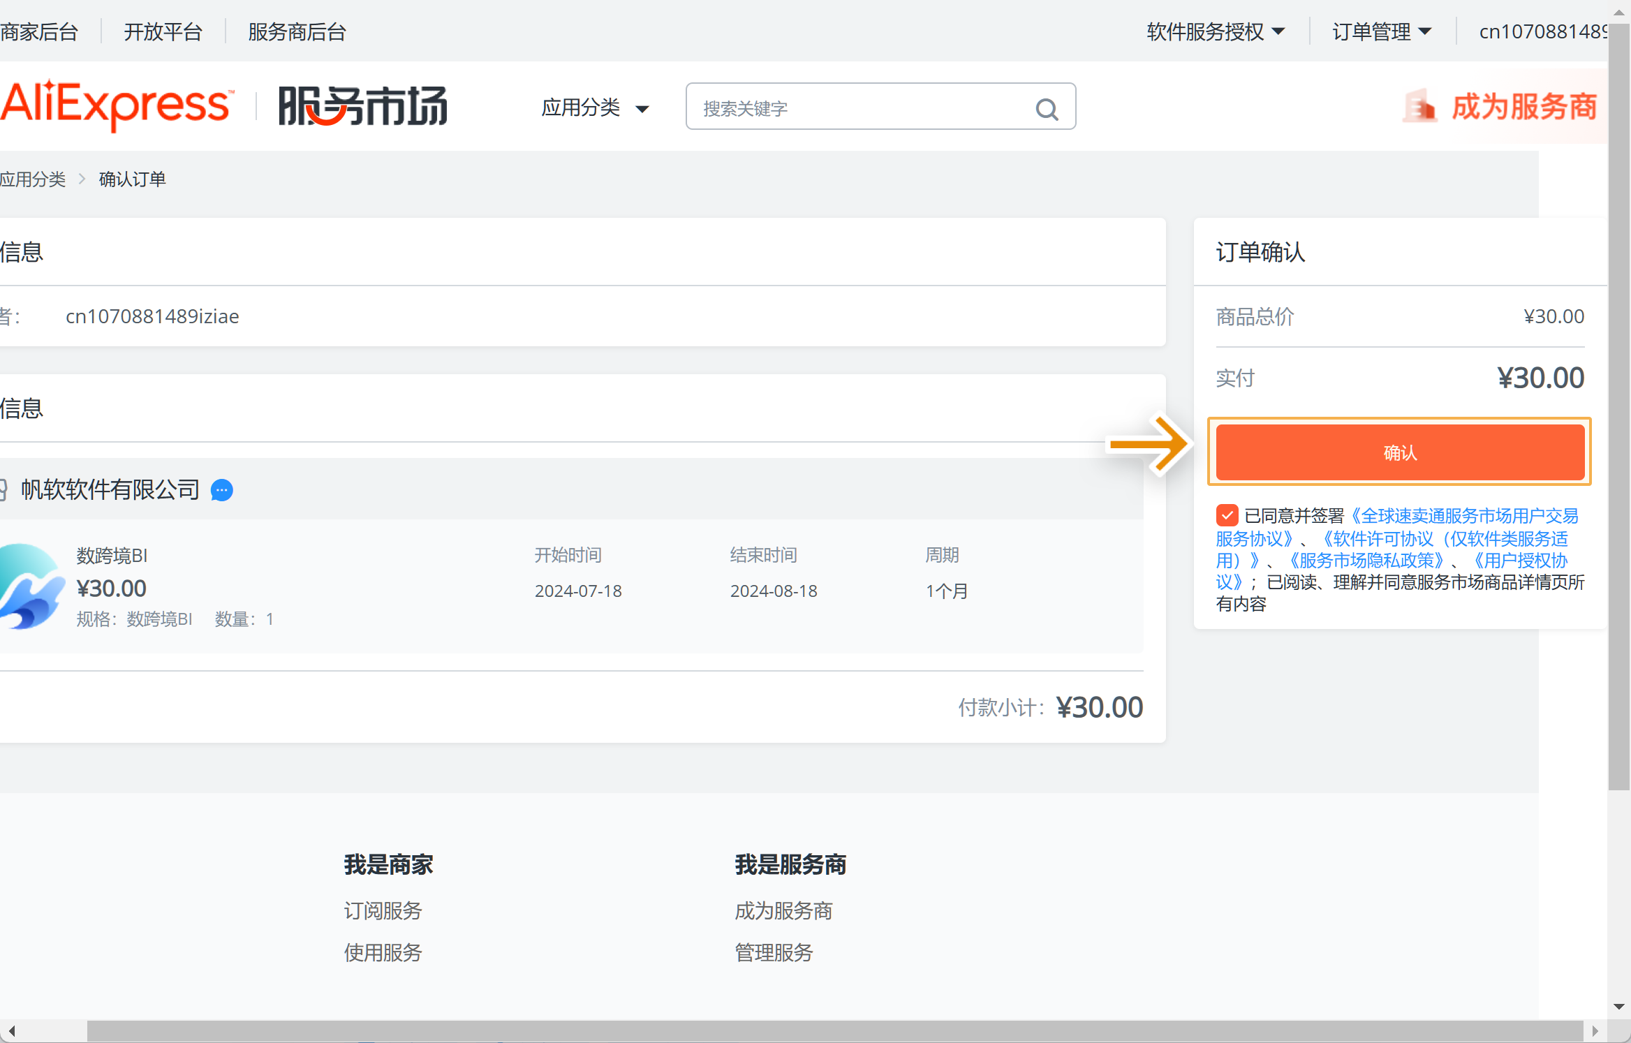Open the 订单管理 dropdown menu

1381,31
